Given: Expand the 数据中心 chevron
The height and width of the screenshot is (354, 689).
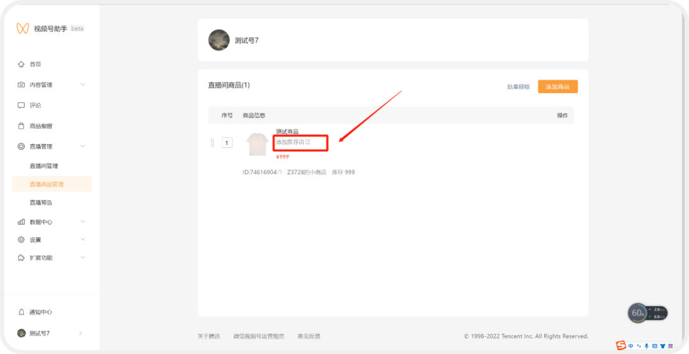Looking at the screenshot, I should point(82,222).
